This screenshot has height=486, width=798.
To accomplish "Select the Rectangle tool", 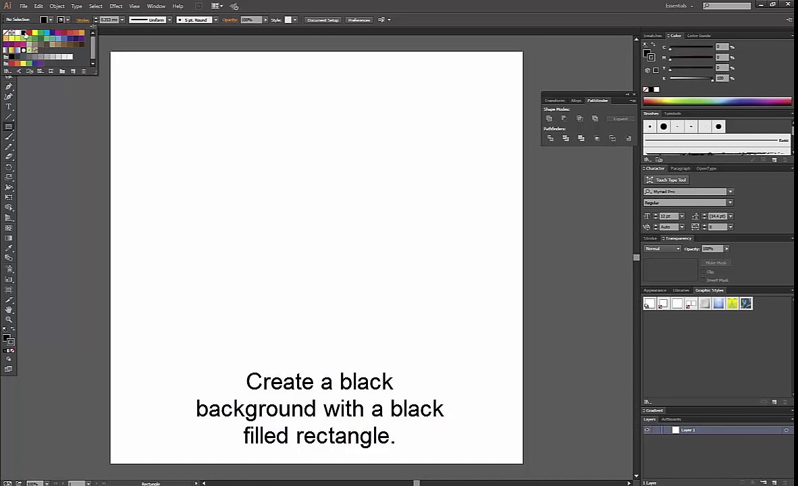I will 9,127.
